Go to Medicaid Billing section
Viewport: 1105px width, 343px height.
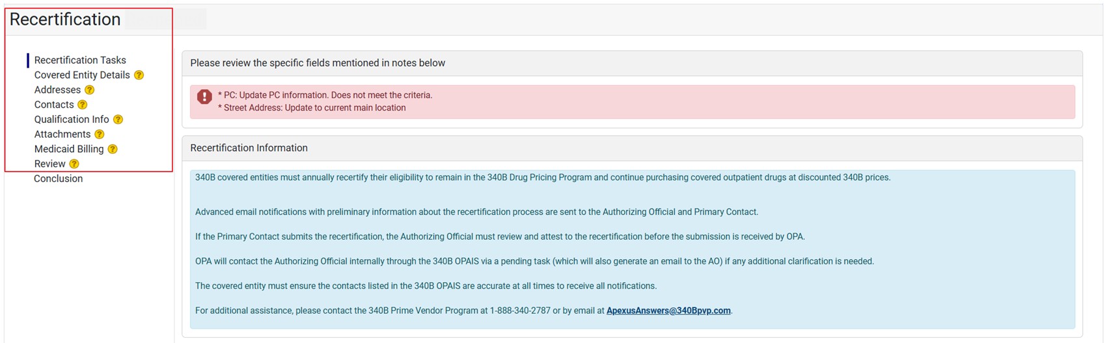tap(69, 149)
